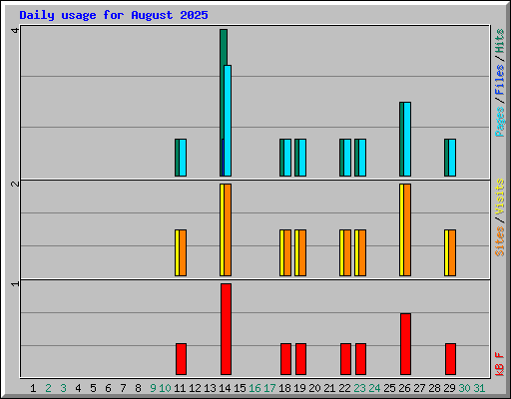The image size is (511, 399).
Task: Select the Files legend label
Action: coord(500,80)
